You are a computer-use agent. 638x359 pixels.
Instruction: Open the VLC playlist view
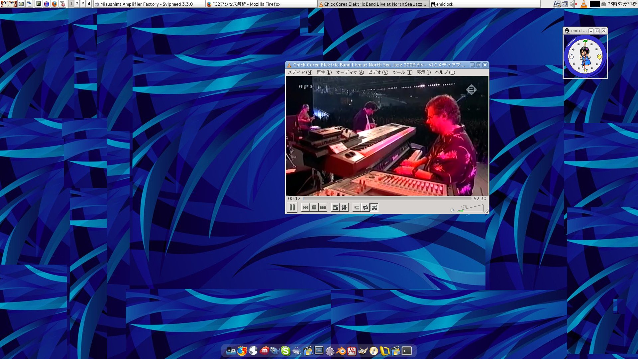pos(356,207)
